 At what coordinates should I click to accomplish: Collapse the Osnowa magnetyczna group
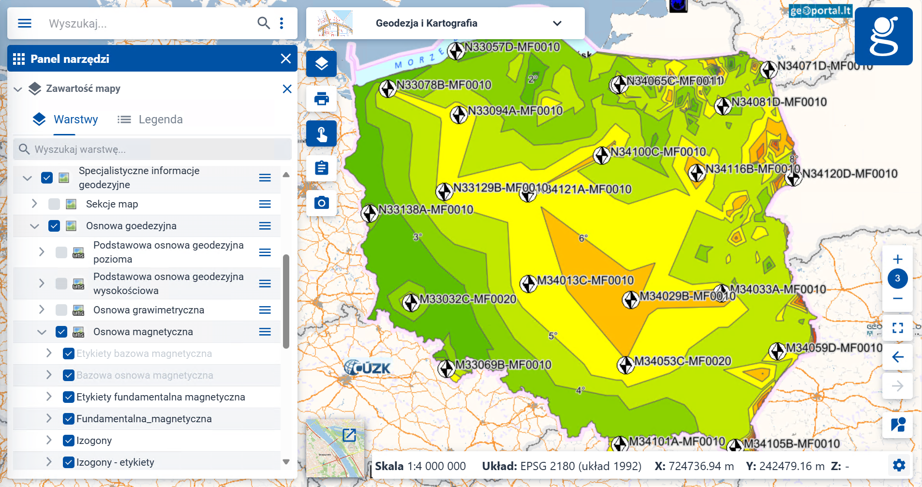(41, 332)
